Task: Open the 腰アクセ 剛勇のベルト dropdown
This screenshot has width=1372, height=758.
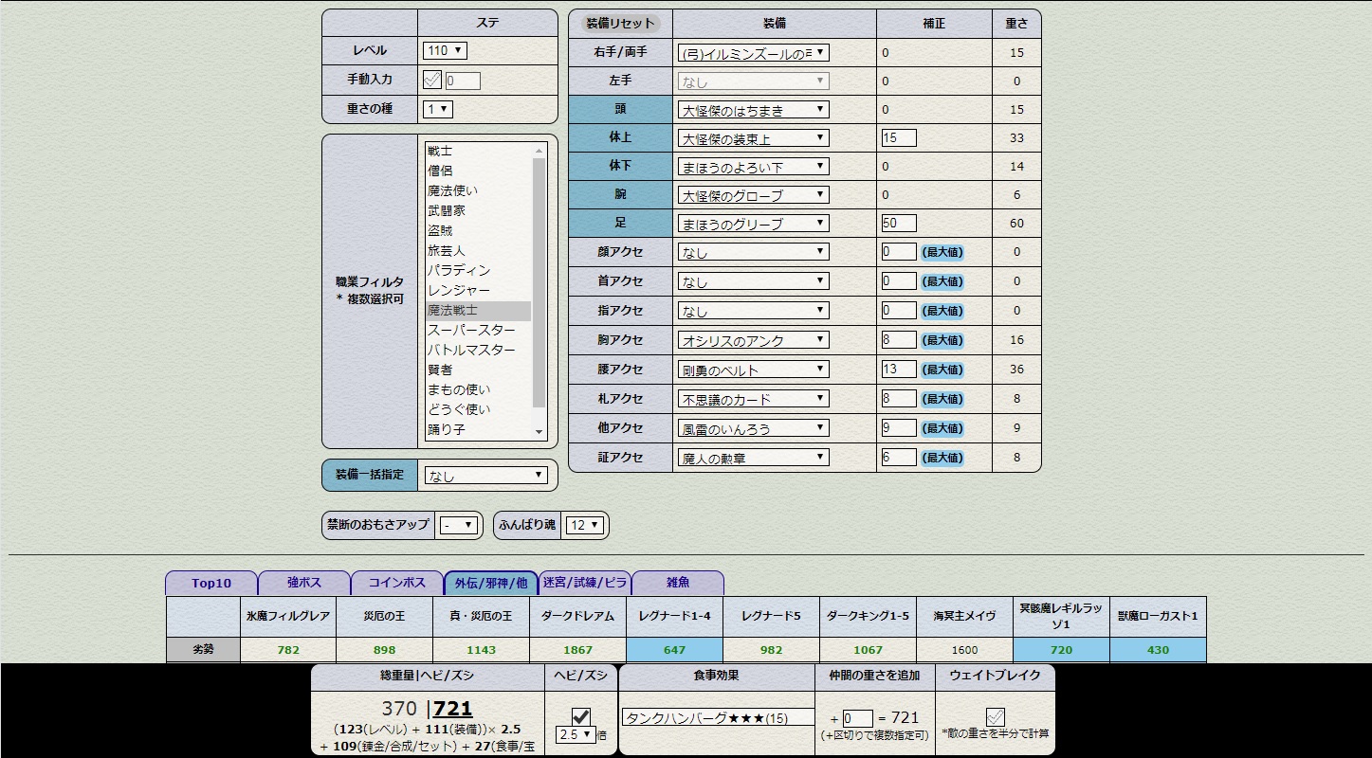Action: coord(753,369)
